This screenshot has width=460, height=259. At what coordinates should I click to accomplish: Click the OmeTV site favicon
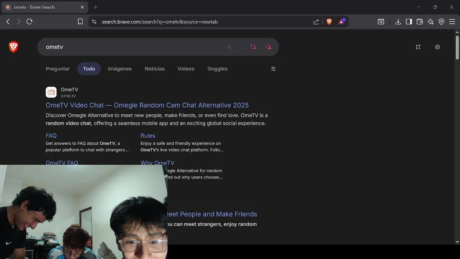[x=51, y=92]
